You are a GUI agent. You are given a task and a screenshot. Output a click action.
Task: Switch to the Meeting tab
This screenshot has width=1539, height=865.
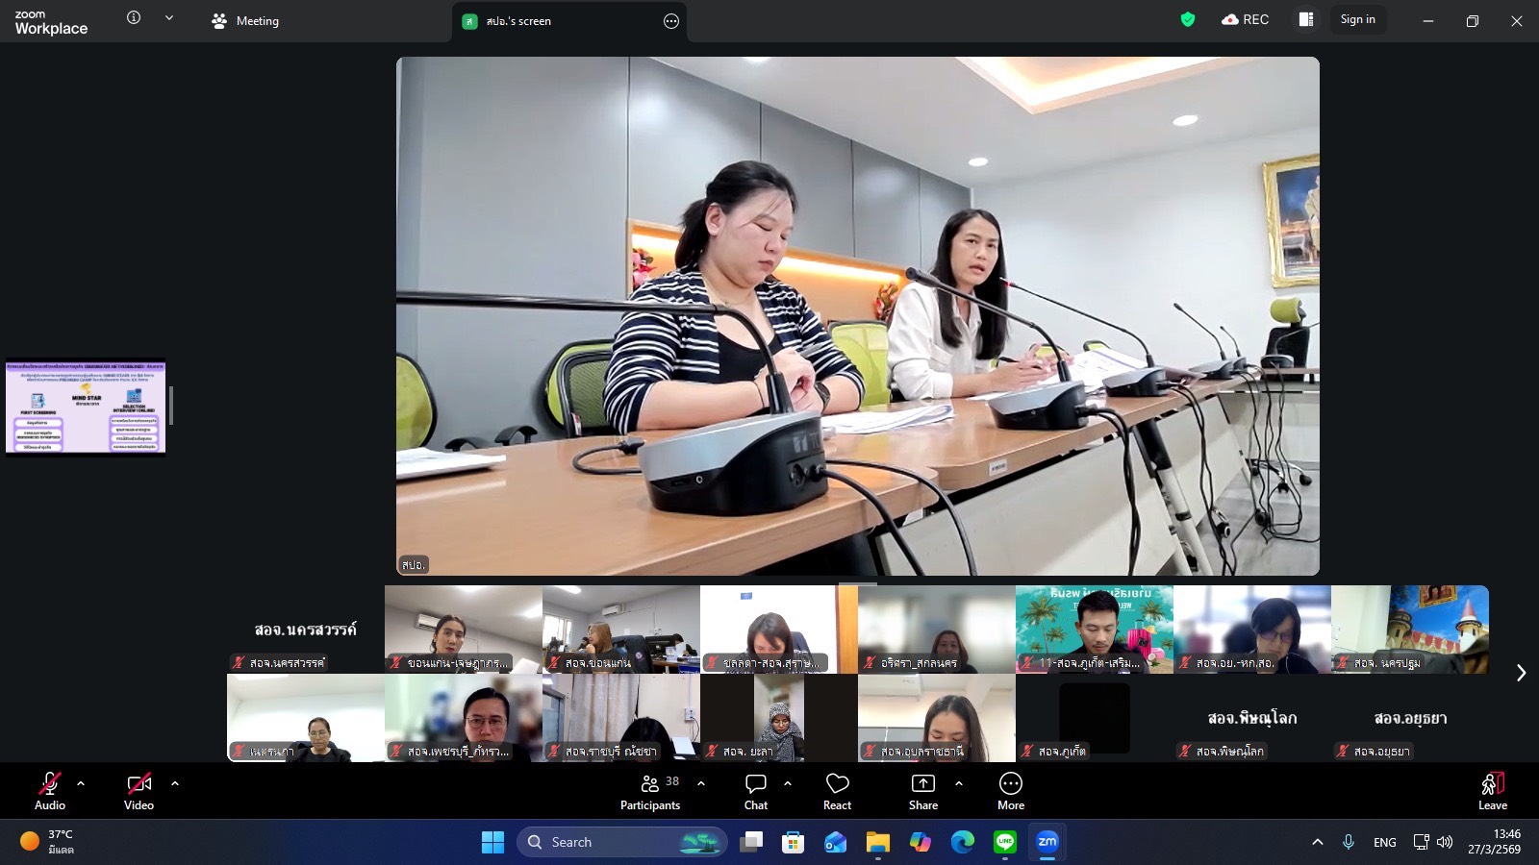pos(245,21)
